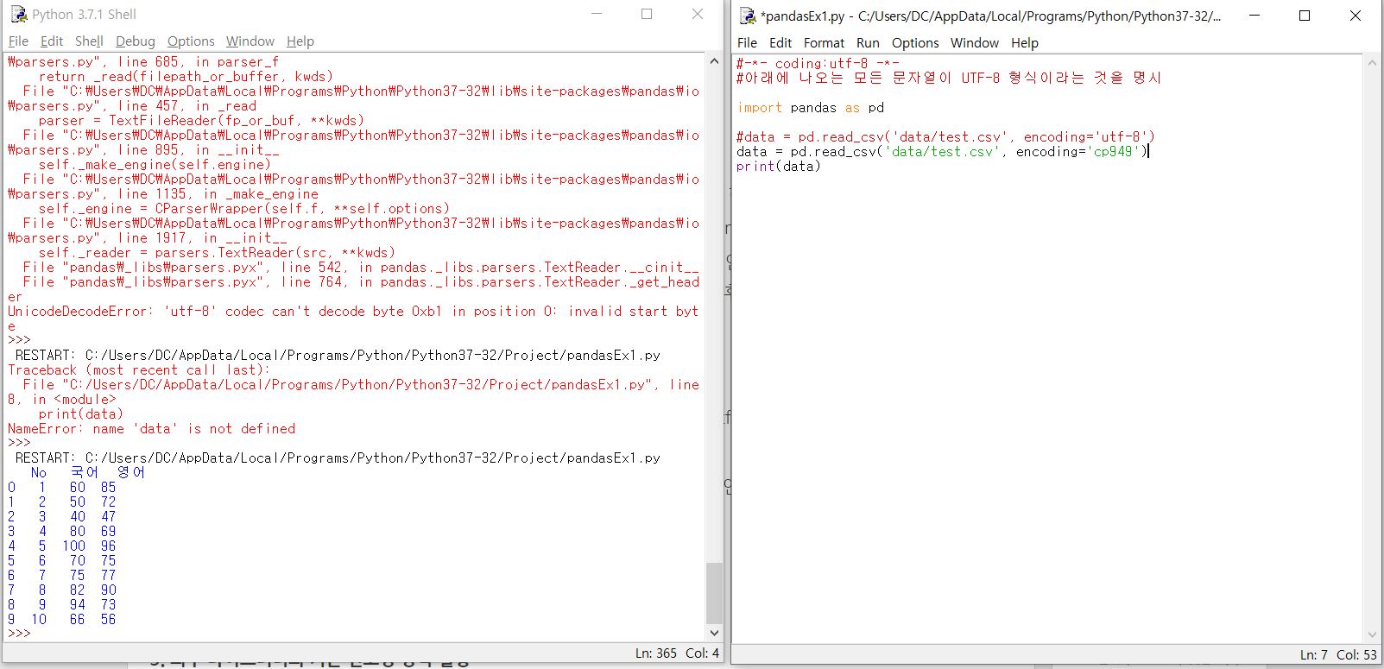Click the 'parser = TextFileReader' traceback line
This screenshot has height=669, width=1384.
pyautogui.click(x=201, y=121)
